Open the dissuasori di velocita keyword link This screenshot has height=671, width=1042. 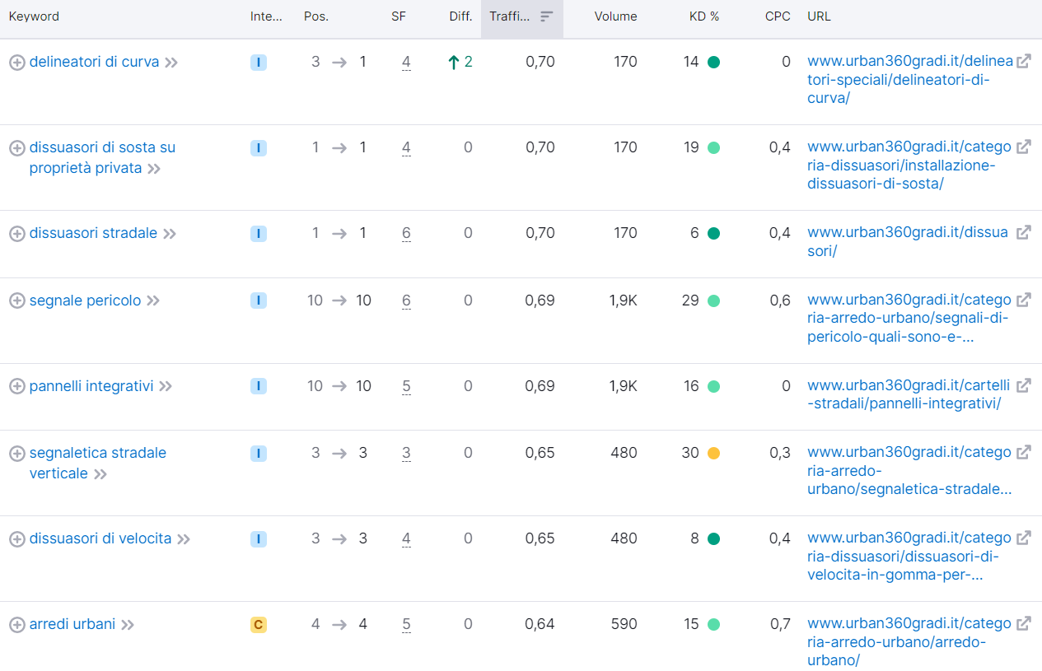(x=100, y=538)
